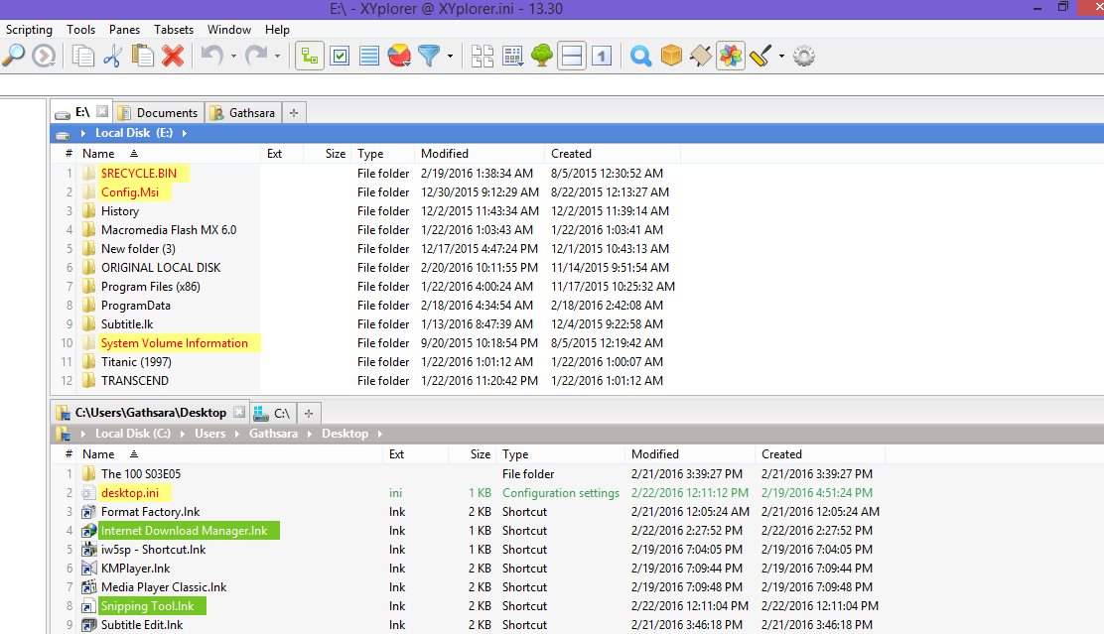The height and width of the screenshot is (634, 1104).
Task: Expand arrow after Users breadcrumb
Action: 237,434
